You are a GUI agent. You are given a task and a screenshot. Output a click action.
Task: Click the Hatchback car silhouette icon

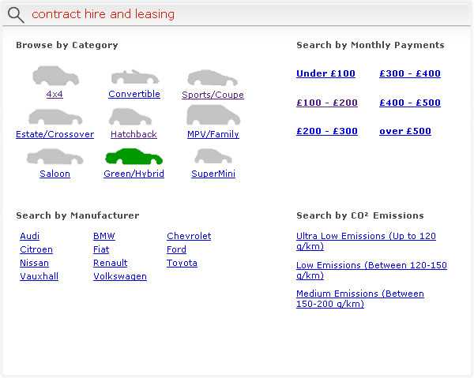coord(130,117)
